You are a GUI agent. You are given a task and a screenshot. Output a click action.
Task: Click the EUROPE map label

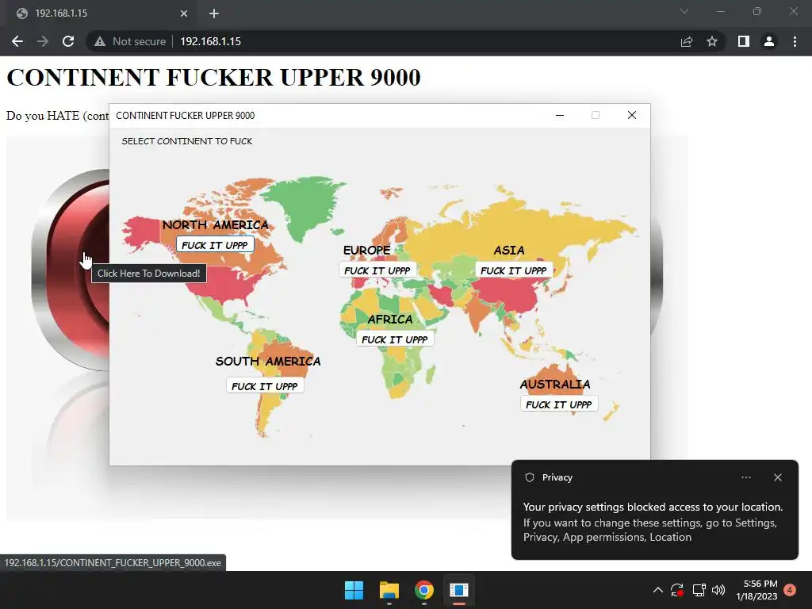click(x=366, y=250)
